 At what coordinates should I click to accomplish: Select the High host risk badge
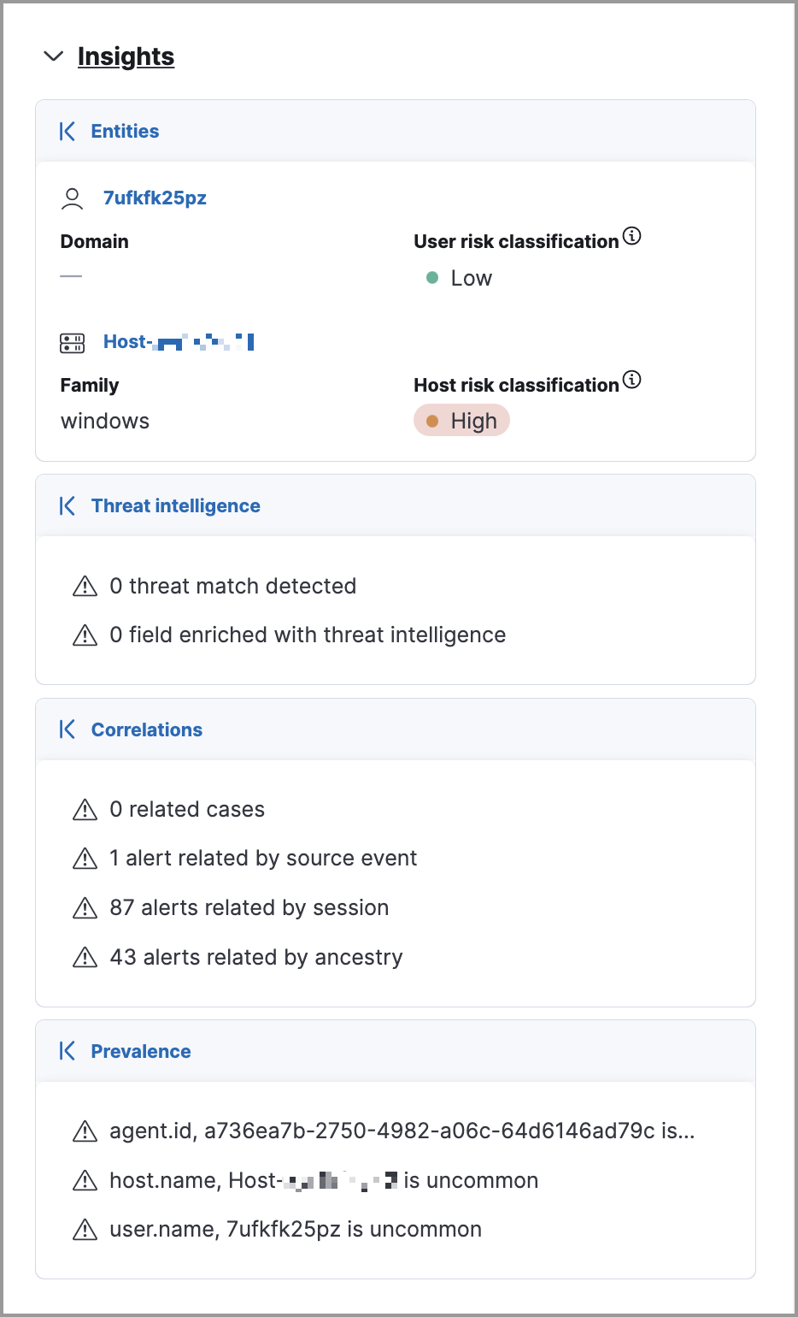click(x=461, y=420)
